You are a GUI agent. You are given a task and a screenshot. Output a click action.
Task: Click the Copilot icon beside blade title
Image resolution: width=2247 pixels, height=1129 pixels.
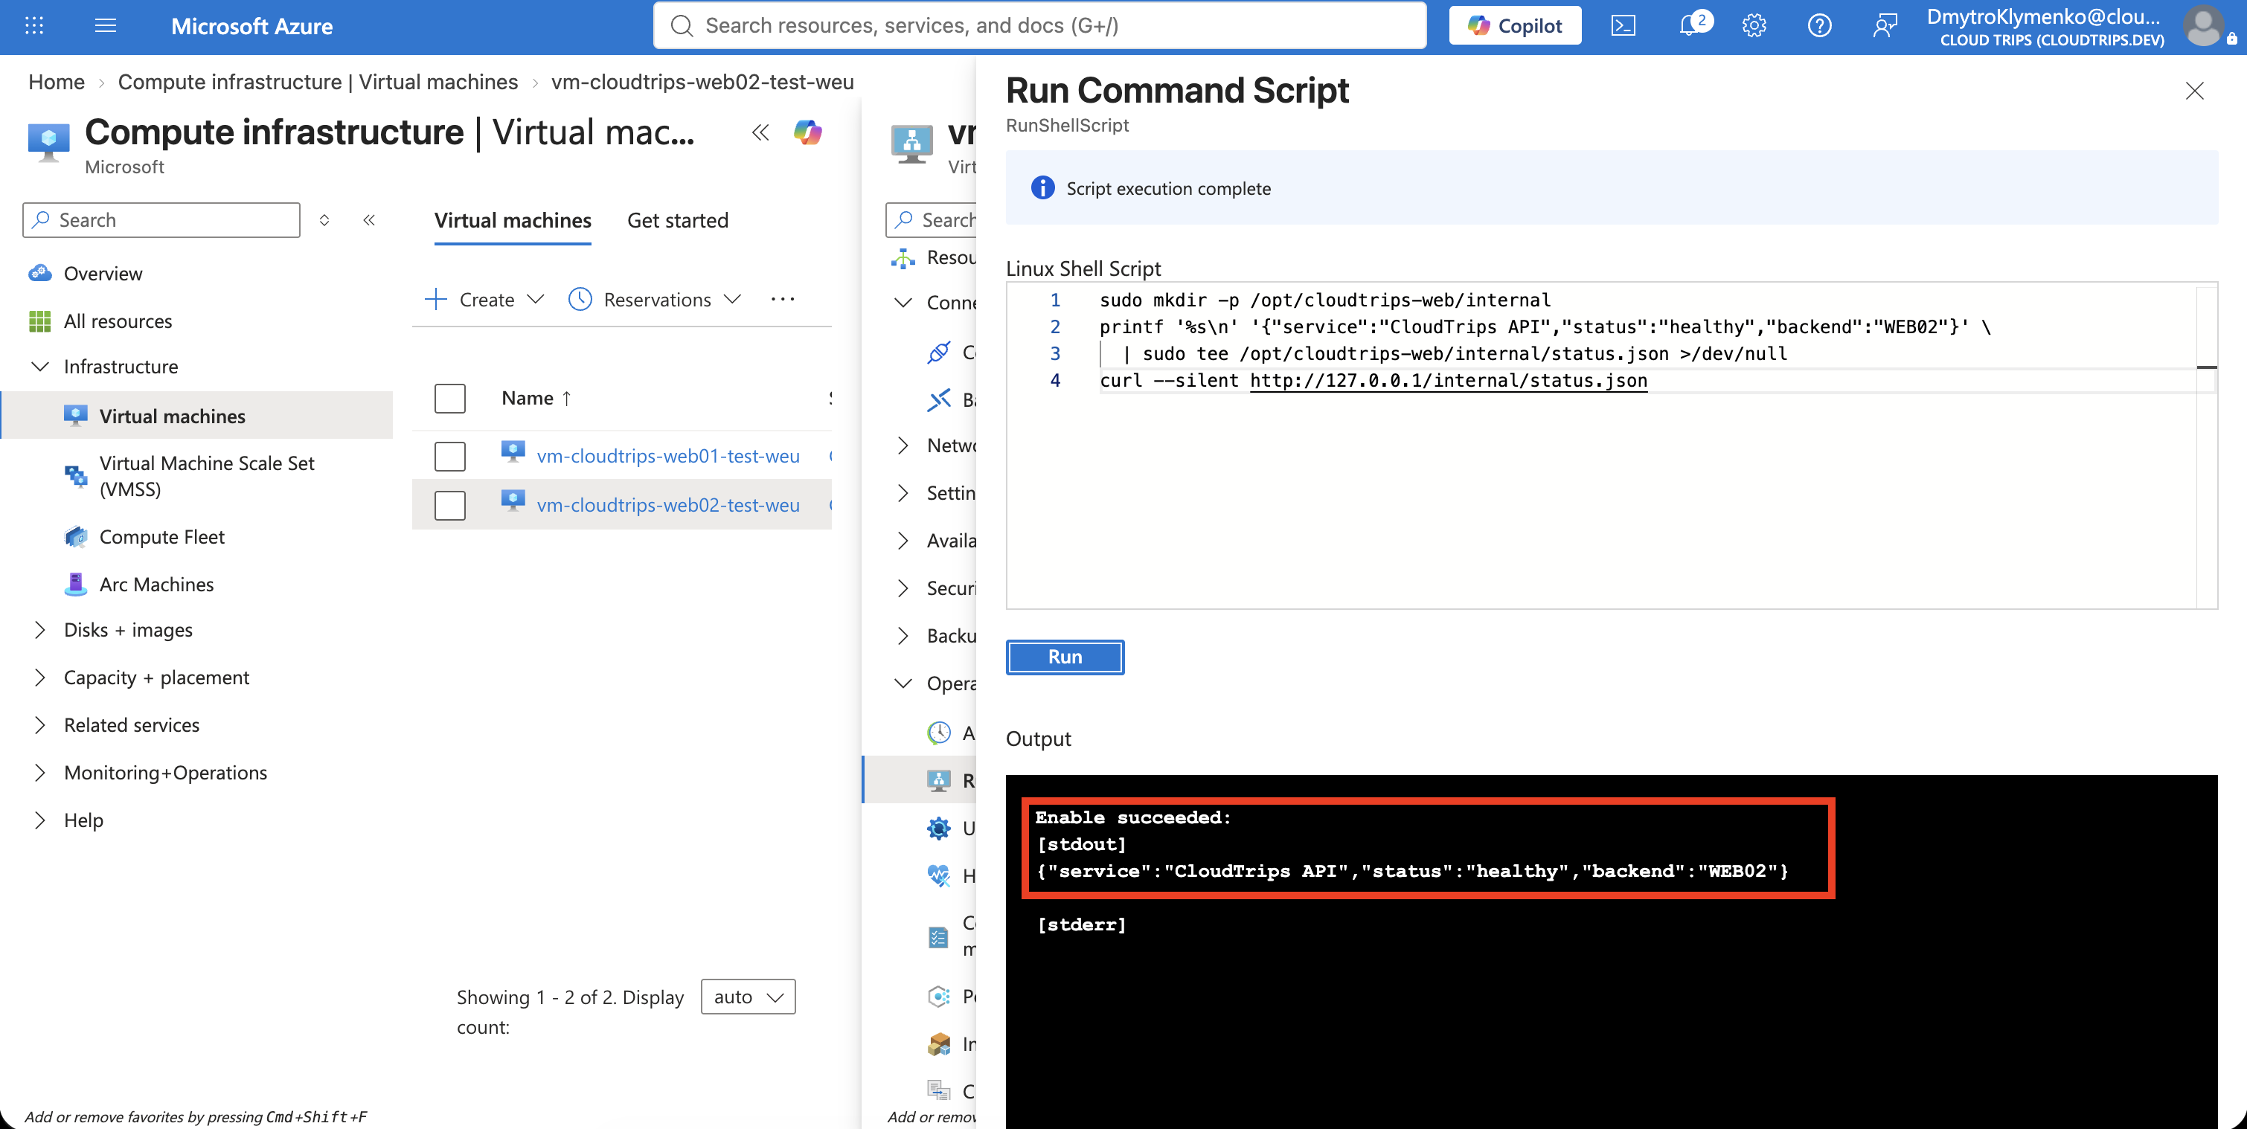[x=808, y=132]
